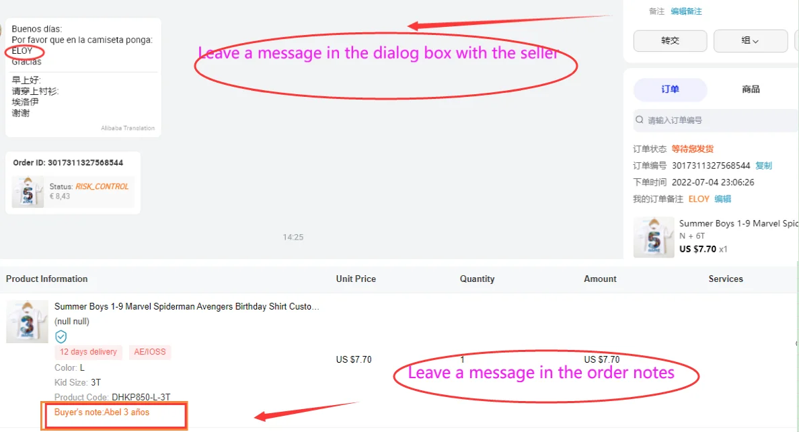Switch to the 订单 tab
The image size is (799, 432).
(x=670, y=89)
